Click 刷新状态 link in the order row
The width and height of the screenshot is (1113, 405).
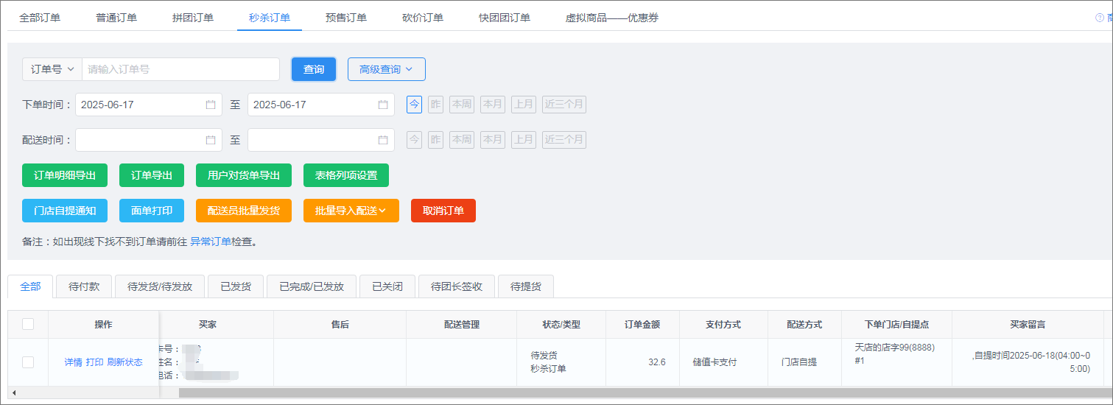[125, 362]
